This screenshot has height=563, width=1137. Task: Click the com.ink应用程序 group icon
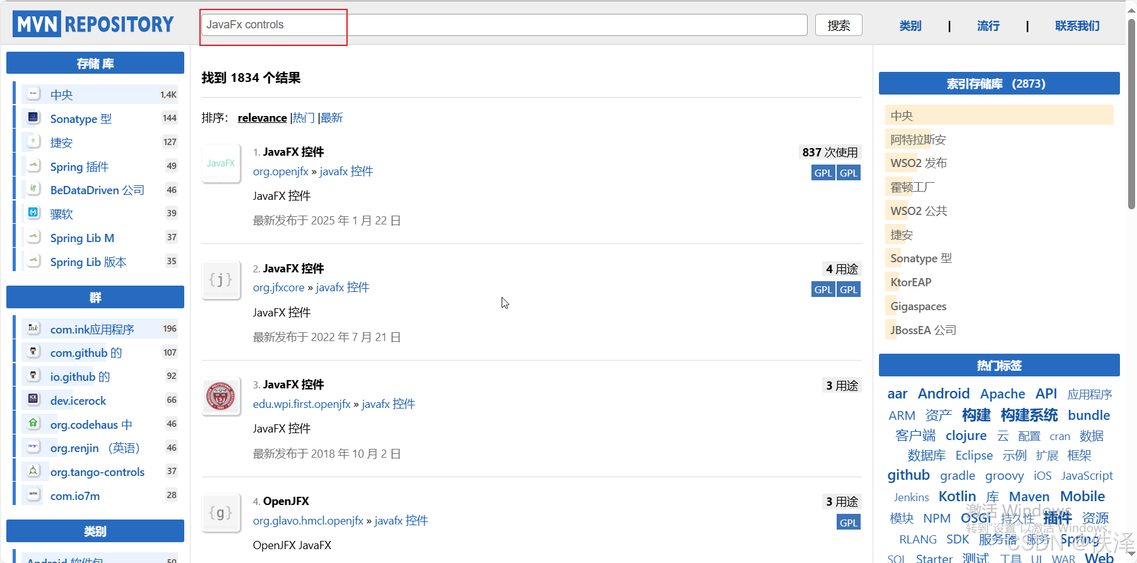click(x=33, y=328)
